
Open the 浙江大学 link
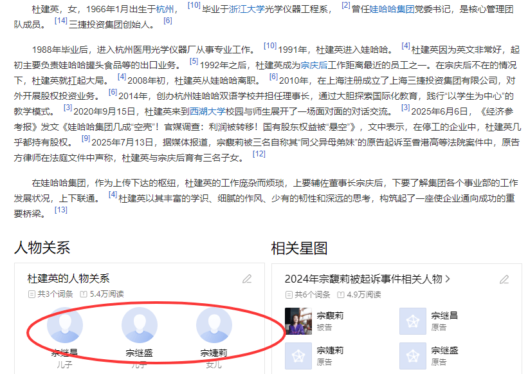(246, 9)
